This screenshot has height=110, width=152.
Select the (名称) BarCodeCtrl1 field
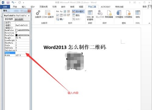(x=22, y=25)
